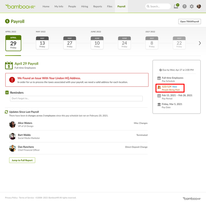Image resolution: width=206 pixels, height=207 pixels.
Task: Open the help question mark icon
Action: [x=184, y=6]
